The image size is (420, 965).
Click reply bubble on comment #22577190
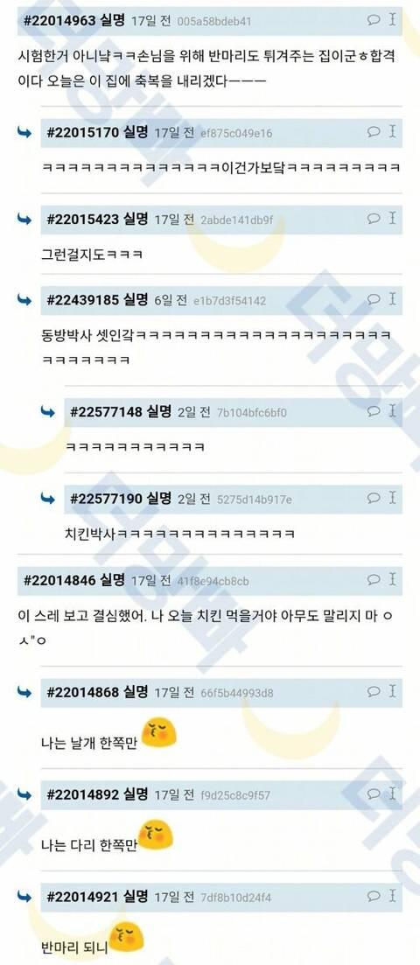point(374,499)
